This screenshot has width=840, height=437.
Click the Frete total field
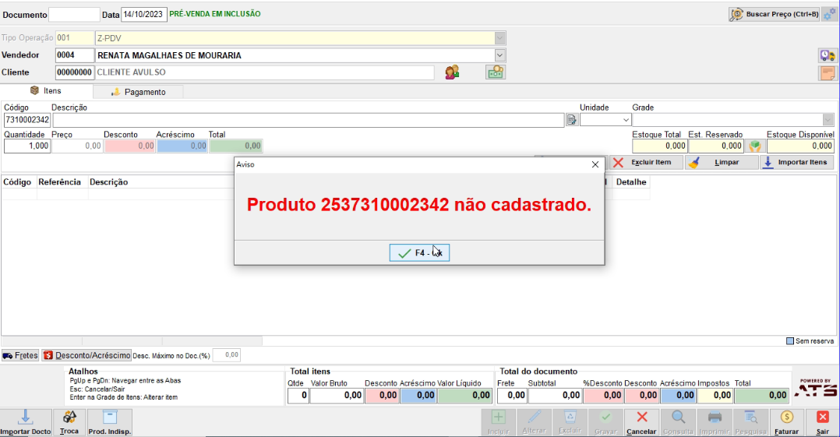coord(512,395)
